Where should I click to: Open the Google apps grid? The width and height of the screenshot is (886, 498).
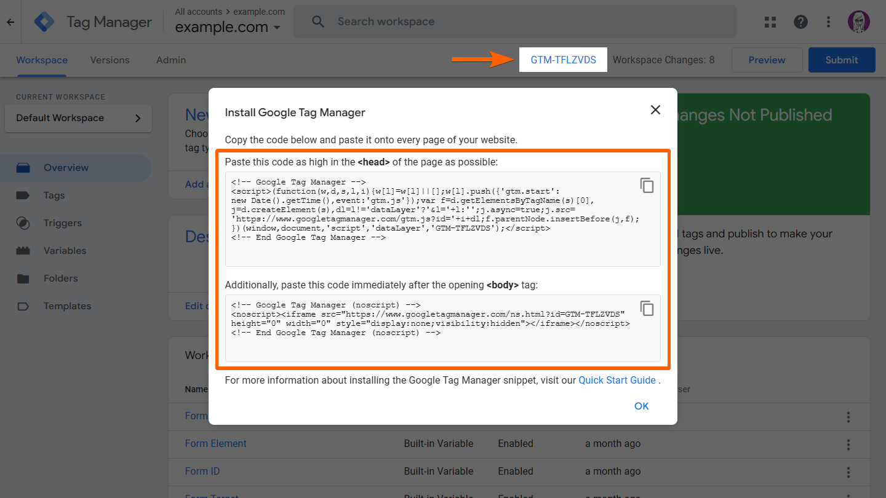(770, 22)
